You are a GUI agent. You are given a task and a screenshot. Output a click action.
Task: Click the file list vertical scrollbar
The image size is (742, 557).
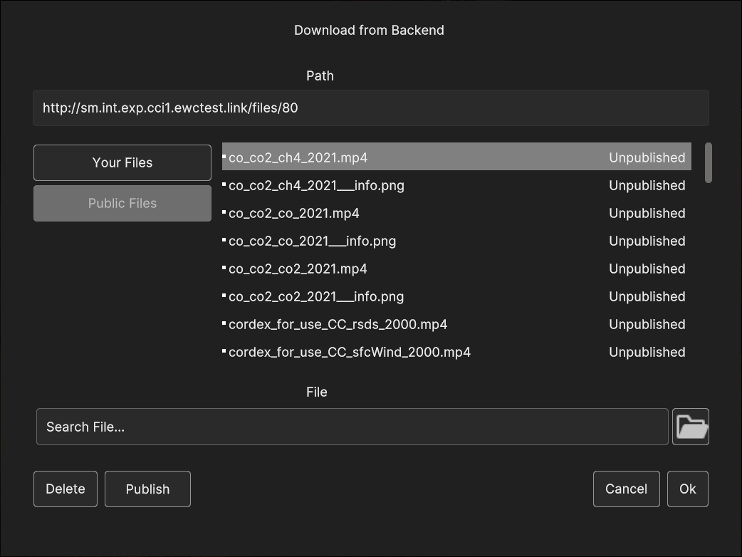click(709, 163)
